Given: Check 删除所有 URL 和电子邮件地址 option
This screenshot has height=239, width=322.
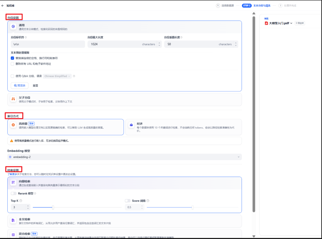Looking at the screenshot, I should click(x=12, y=64).
